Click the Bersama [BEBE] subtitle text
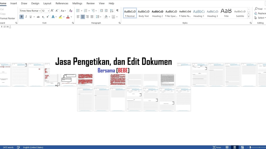Viewport: 266px width, 149px height. click(x=114, y=70)
